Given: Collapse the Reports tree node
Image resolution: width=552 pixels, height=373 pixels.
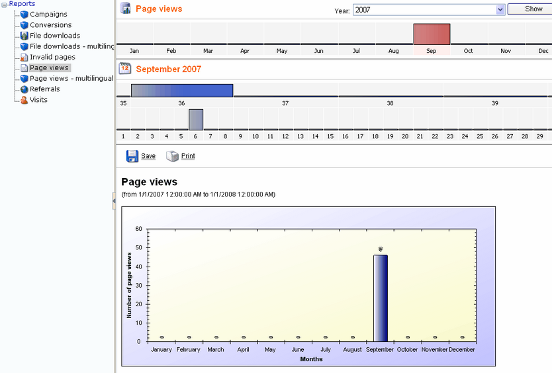Looking at the screenshot, I should [4, 5].
